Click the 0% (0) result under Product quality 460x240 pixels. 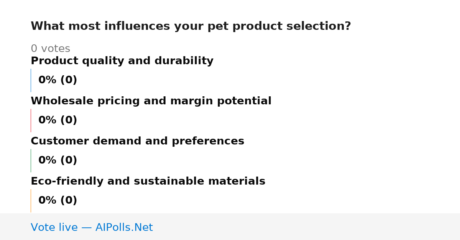click(x=58, y=80)
